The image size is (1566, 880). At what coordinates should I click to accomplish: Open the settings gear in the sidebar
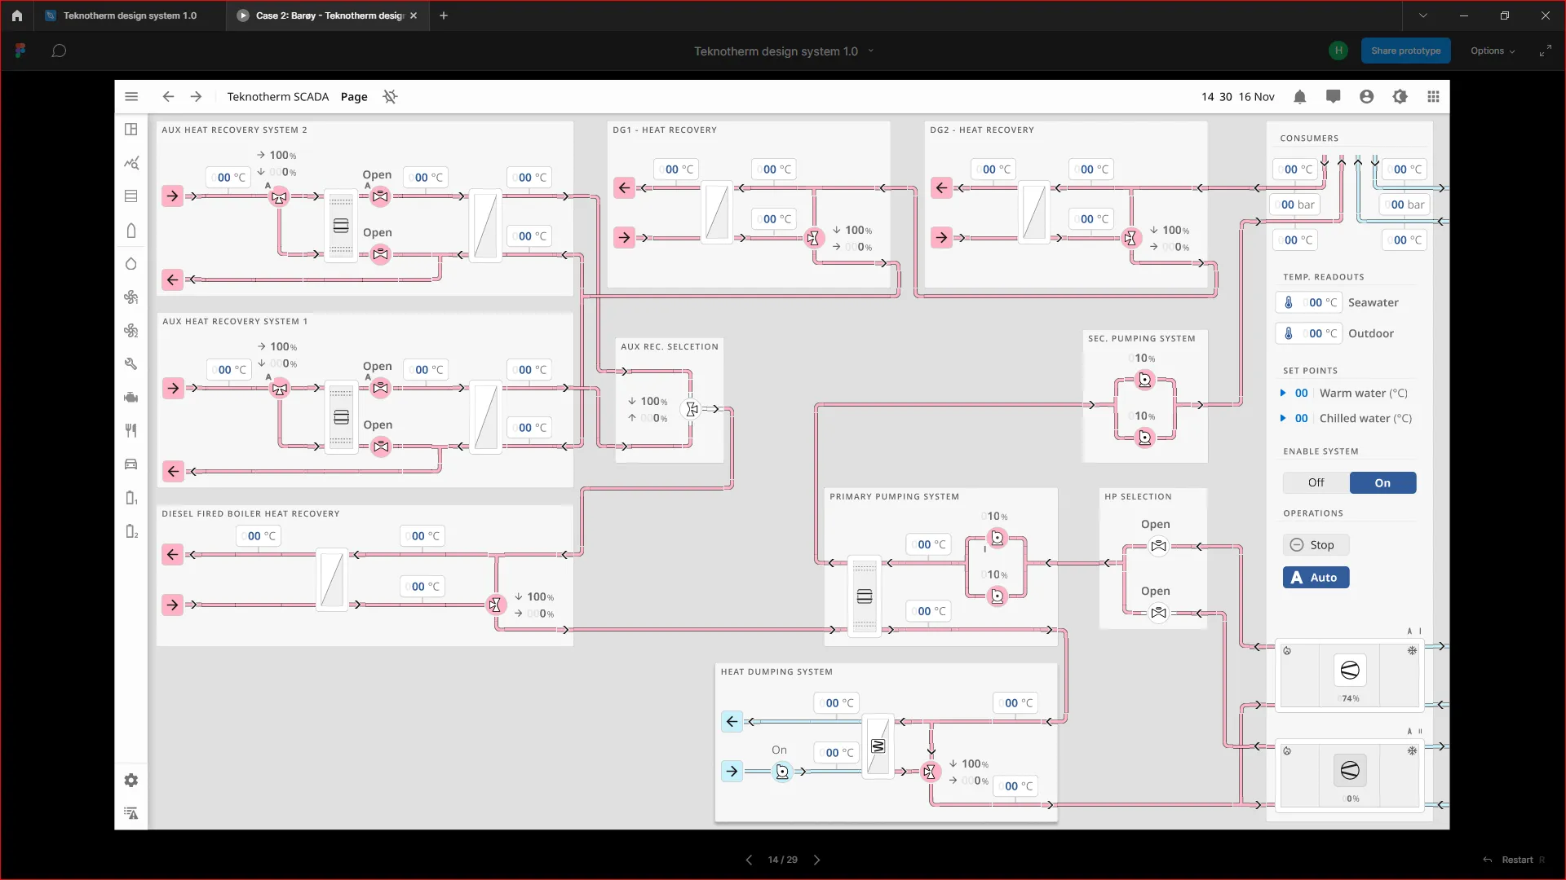(130, 780)
